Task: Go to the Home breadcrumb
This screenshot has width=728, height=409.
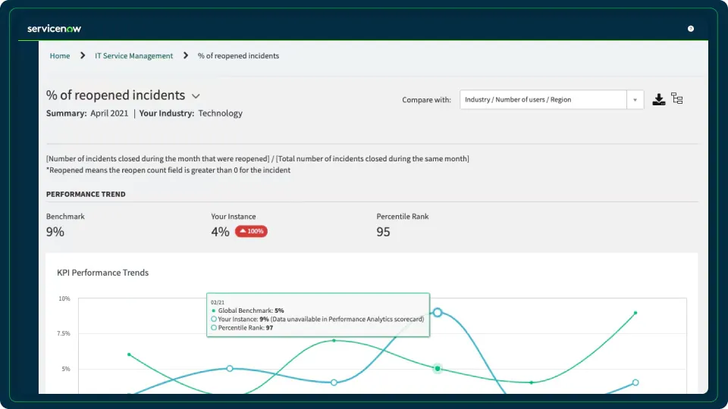Action: click(x=60, y=55)
